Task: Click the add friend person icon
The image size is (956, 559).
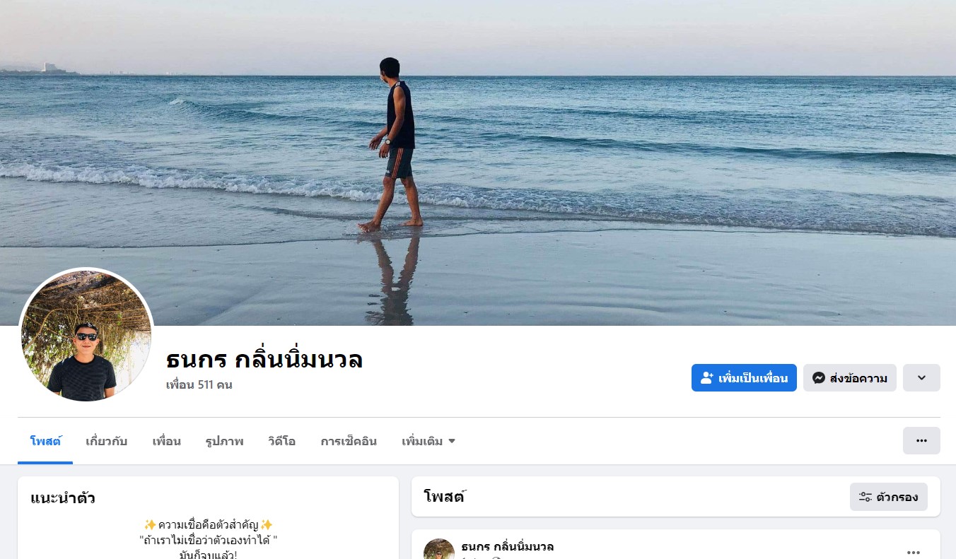Action: [x=706, y=378]
